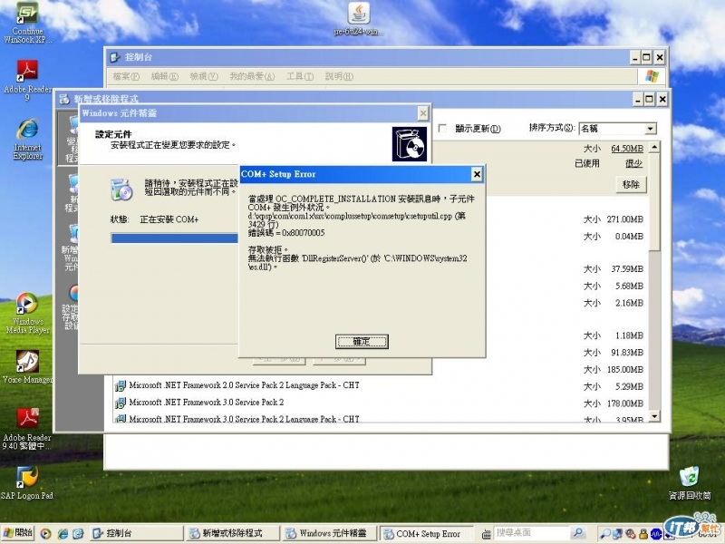
Task: Open the 說明(H) menu in 控制台 window
Action: (339, 76)
